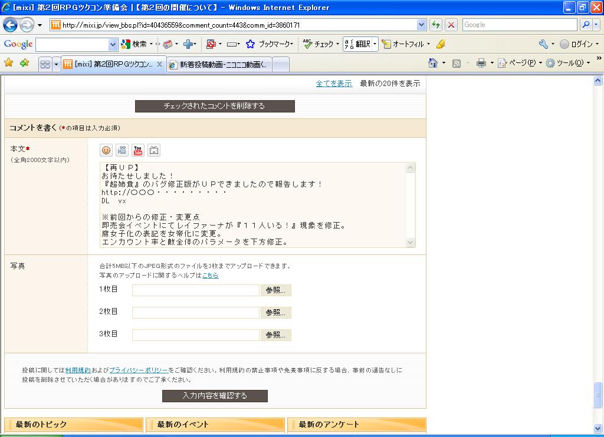Open the 全てを表示 link
The image size is (604, 437).
[x=334, y=84]
